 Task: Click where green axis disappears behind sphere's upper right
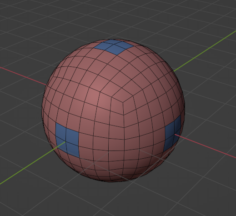tap(174, 71)
